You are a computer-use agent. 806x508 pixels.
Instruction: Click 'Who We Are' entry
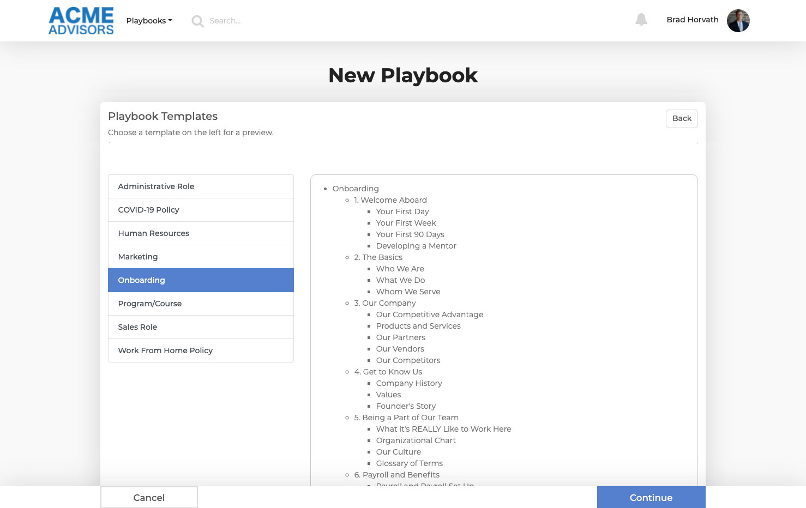click(x=400, y=269)
